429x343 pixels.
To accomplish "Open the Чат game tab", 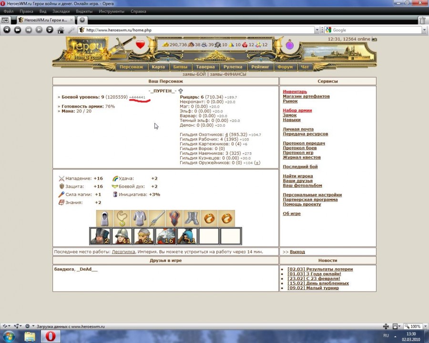I will pos(305,67).
